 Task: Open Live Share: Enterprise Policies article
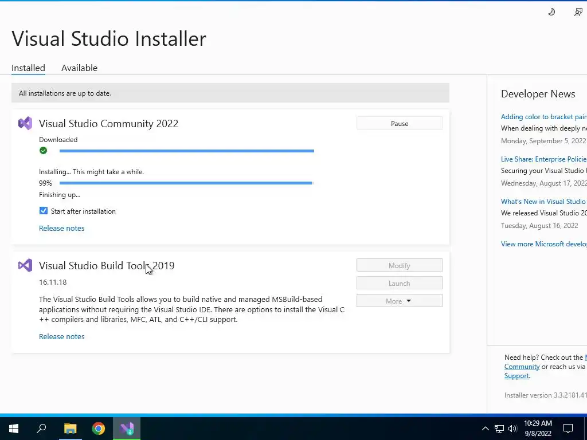pos(543,159)
